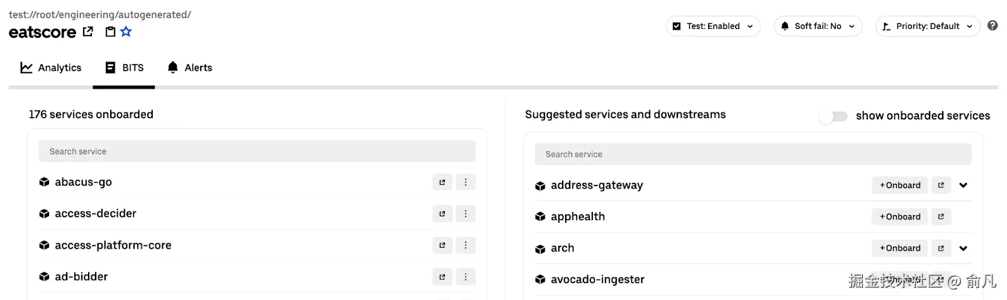The height and width of the screenshot is (300, 1007).
Task: Focus the onboarded services search field
Action: [257, 152]
